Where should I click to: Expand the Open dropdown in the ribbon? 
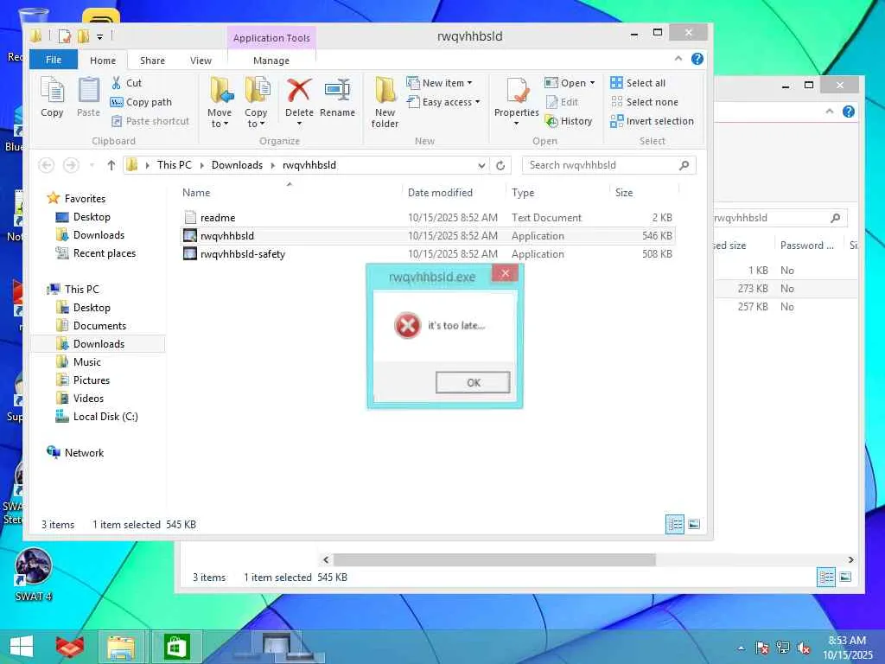[x=592, y=83]
